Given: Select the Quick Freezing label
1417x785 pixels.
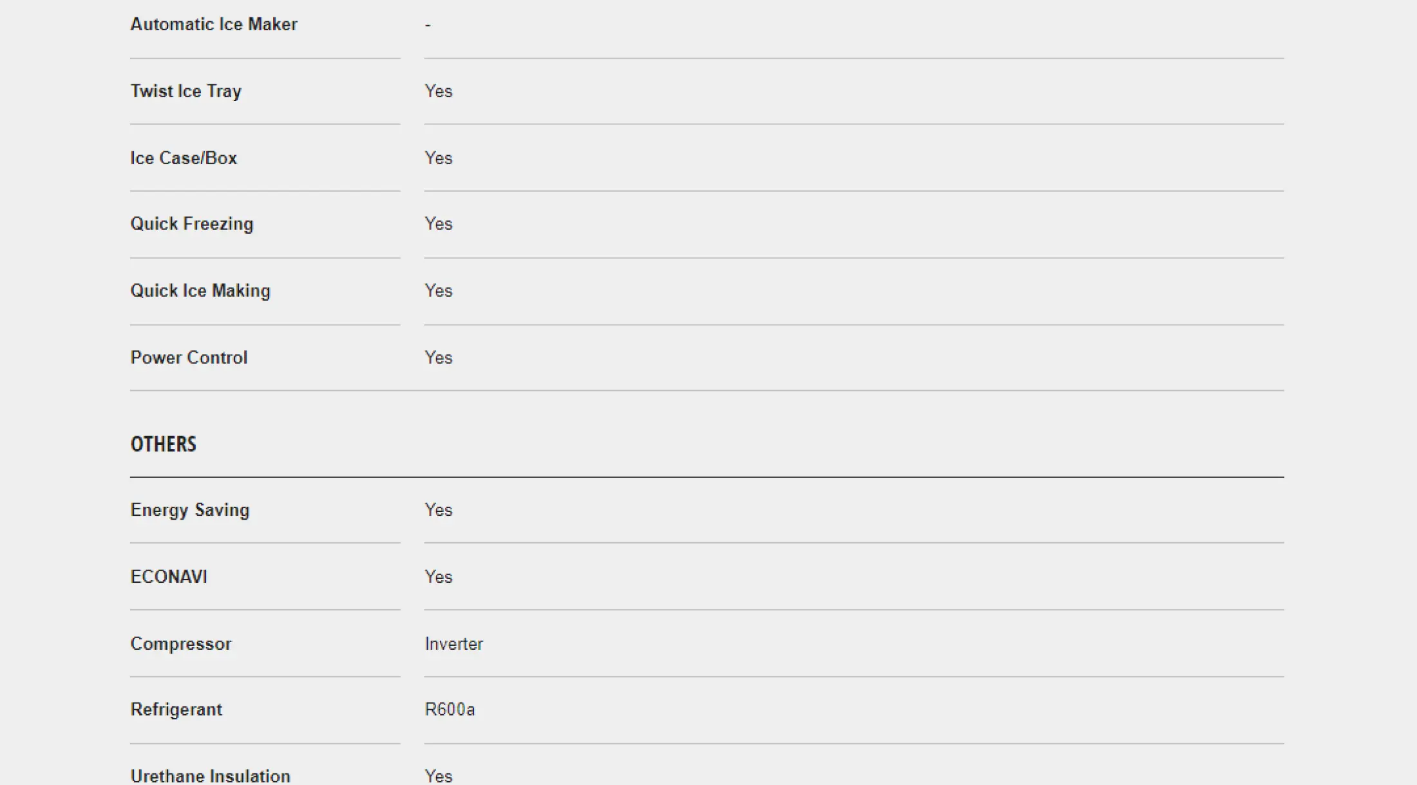Looking at the screenshot, I should (192, 224).
